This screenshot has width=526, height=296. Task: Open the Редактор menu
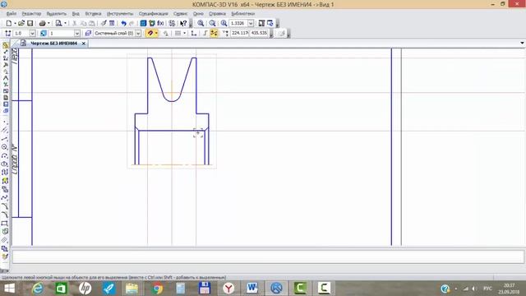click(31, 14)
